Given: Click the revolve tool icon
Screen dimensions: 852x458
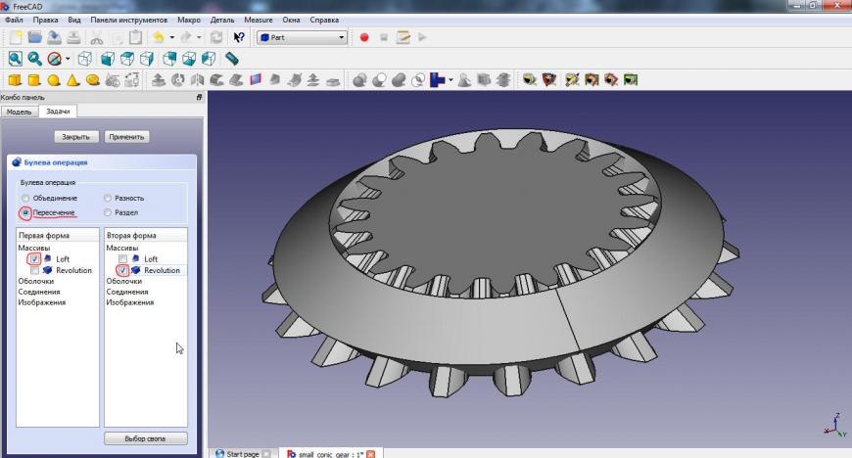Looking at the screenshot, I should [x=177, y=80].
